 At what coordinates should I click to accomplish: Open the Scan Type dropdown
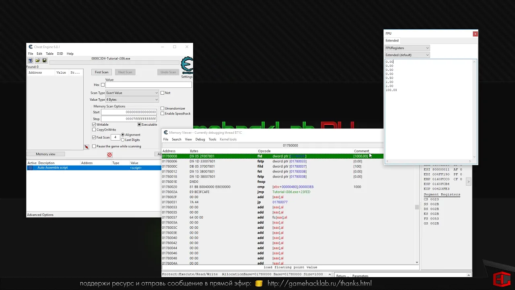[x=132, y=93]
